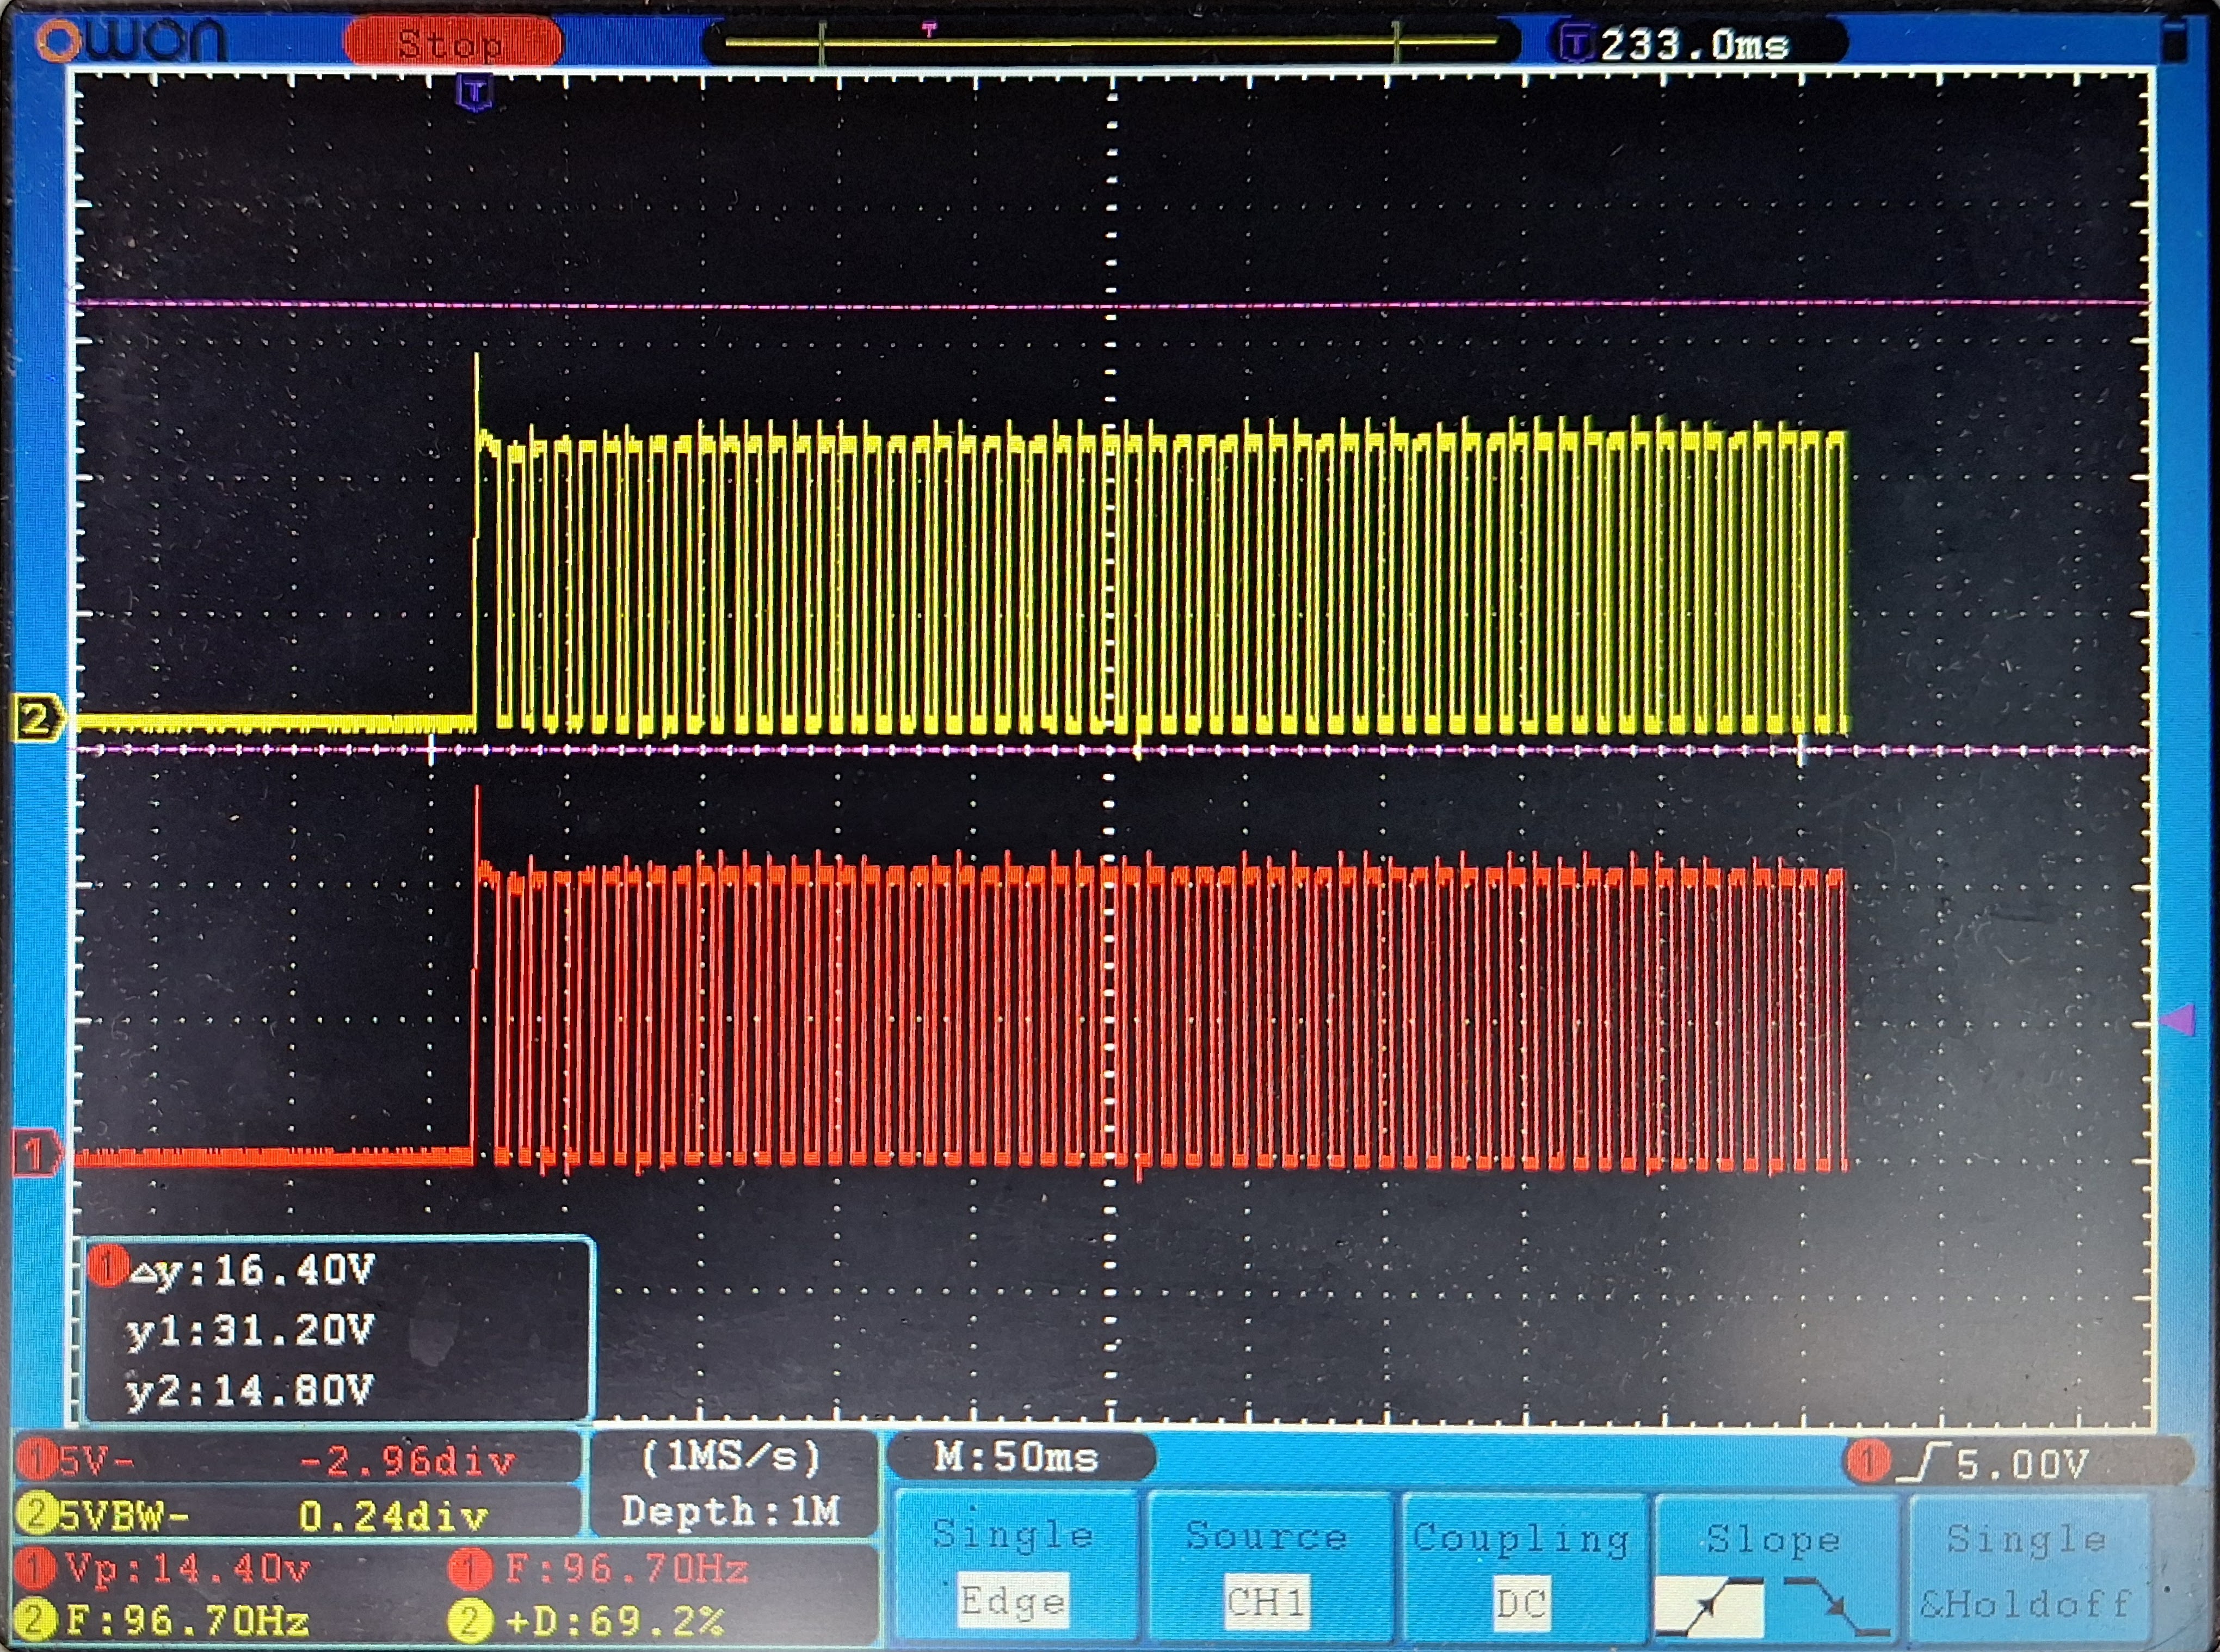The width and height of the screenshot is (2220, 1652).
Task: Click the yellow channel 2 ground marker
Action: [x=36, y=719]
